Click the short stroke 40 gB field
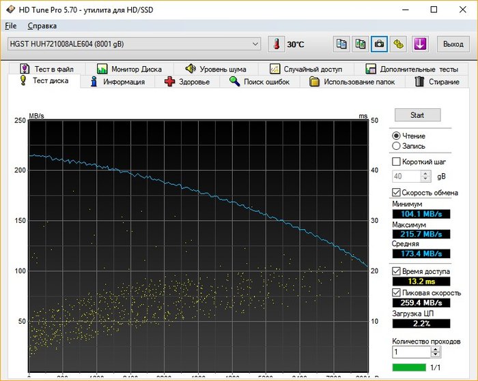The height and width of the screenshot is (381, 478). pos(406,177)
